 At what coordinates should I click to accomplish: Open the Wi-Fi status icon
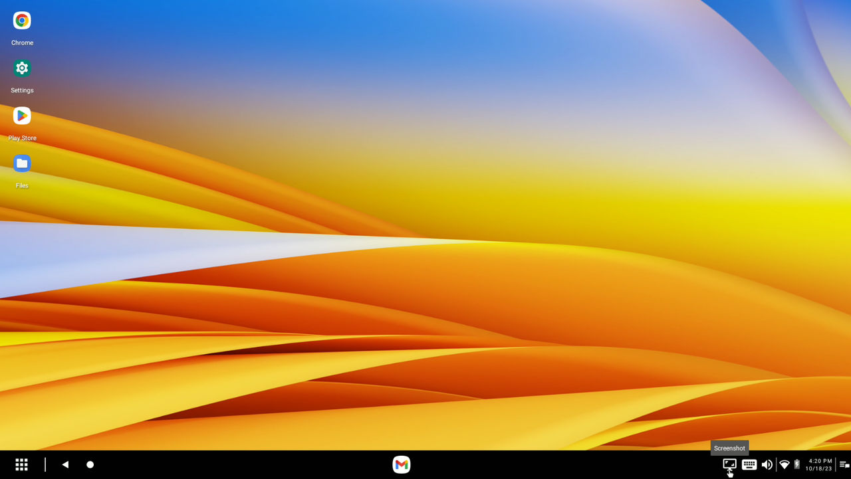coord(785,465)
